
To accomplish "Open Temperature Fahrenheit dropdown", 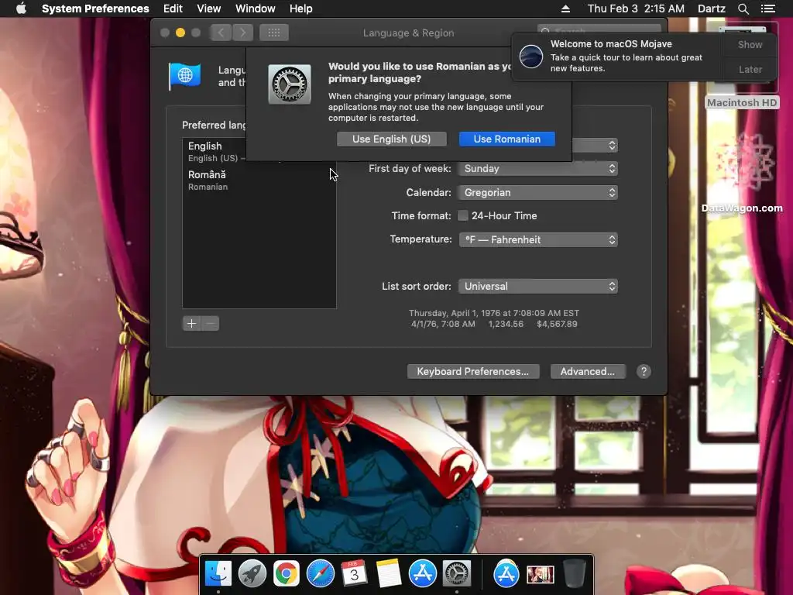I will click(537, 240).
